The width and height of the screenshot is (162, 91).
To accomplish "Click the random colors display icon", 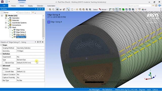I will pos(64,10).
